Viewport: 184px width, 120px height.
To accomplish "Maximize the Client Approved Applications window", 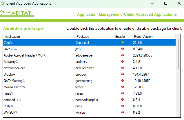I will tap(165, 3).
